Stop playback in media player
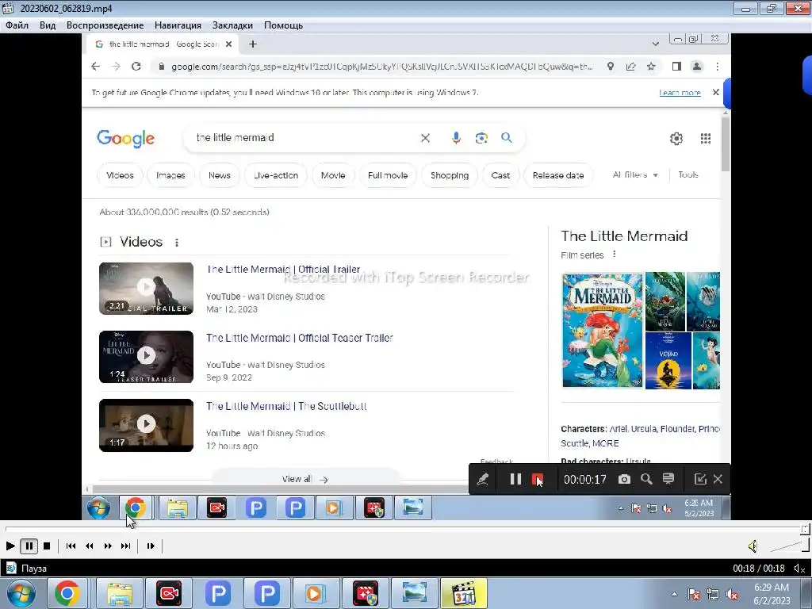Image resolution: width=812 pixels, height=609 pixels. point(47,546)
